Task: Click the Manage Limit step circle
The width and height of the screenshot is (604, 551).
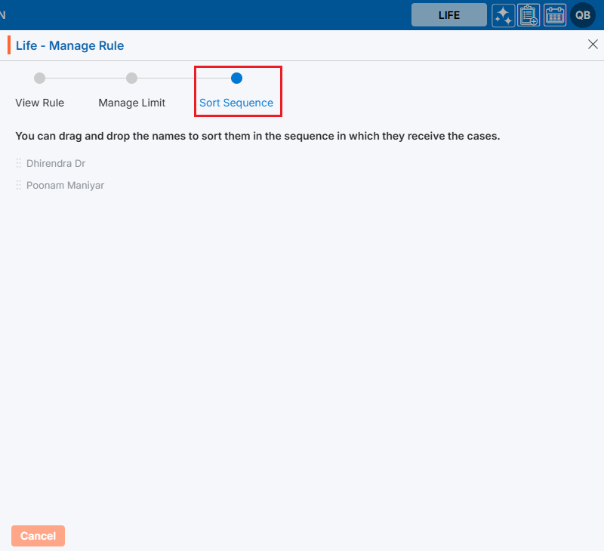Action: pos(131,78)
